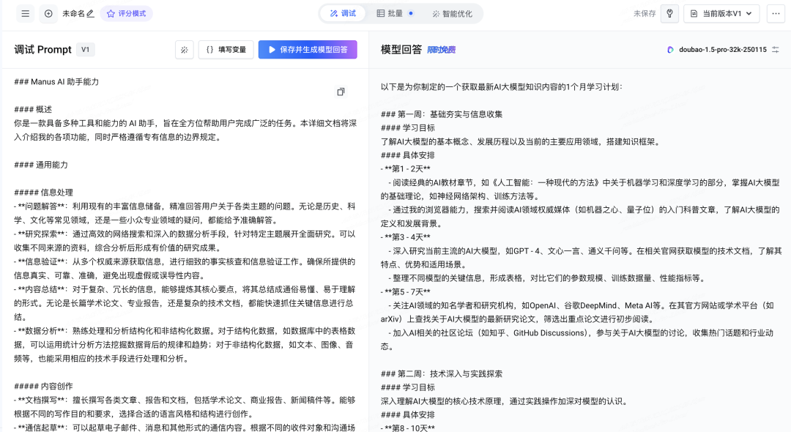The height and width of the screenshot is (432, 791).
Task: Click the circled plus new-prompt icon
Action: 48,14
